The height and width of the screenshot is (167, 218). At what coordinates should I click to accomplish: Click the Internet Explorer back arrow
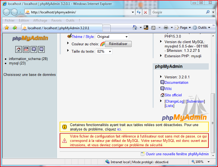click(6, 12)
